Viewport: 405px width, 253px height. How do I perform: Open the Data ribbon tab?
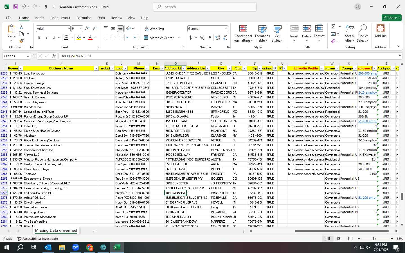tap(101, 18)
